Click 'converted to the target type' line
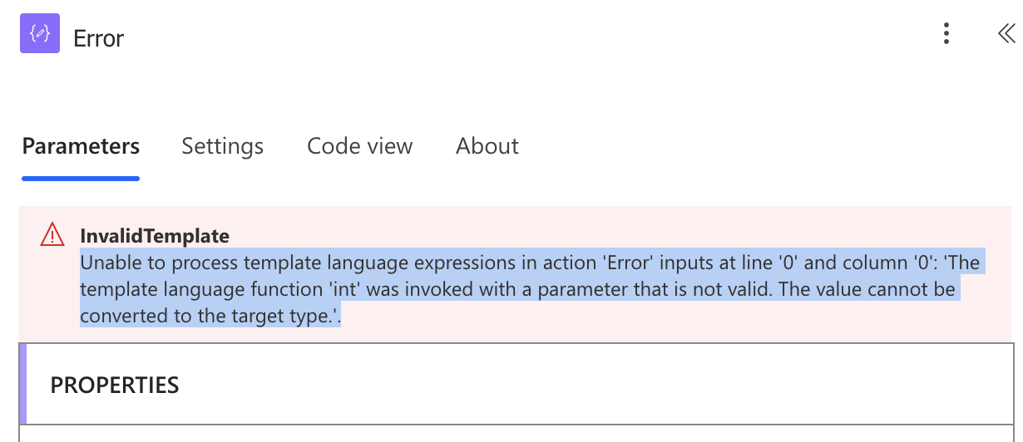The width and height of the screenshot is (1023, 442). (210, 317)
